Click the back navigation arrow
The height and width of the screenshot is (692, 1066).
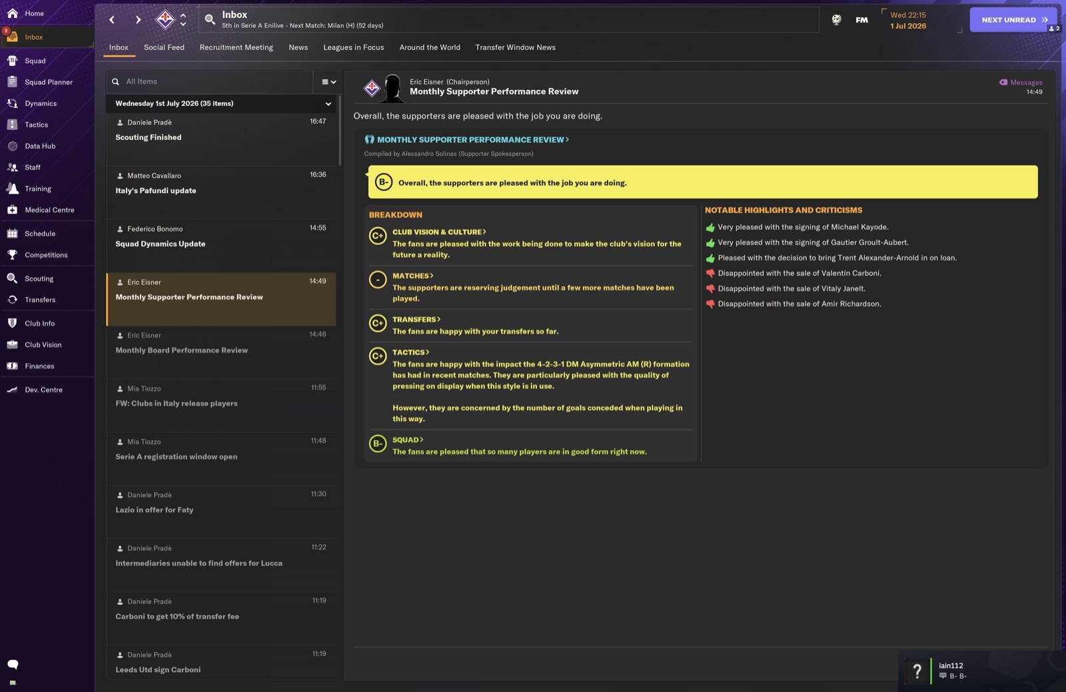(x=112, y=20)
